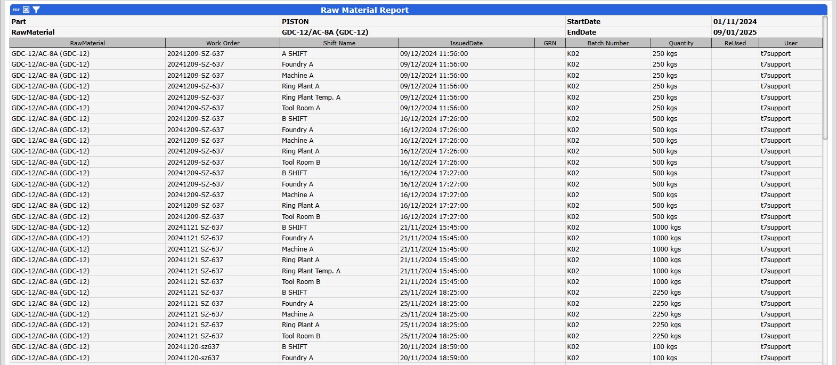Click 100 kgs quantity in B SHIFT row

click(681, 347)
